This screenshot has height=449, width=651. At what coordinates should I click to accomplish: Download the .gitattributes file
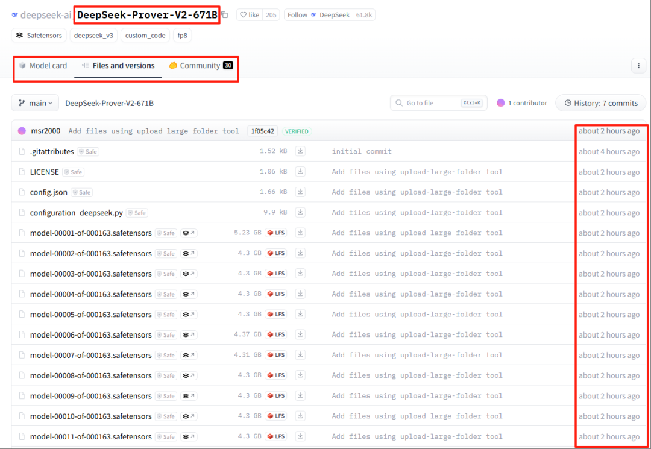[x=300, y=151]
